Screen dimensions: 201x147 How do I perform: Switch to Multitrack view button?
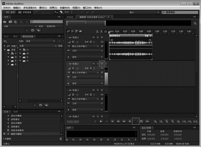pos(25,12)
